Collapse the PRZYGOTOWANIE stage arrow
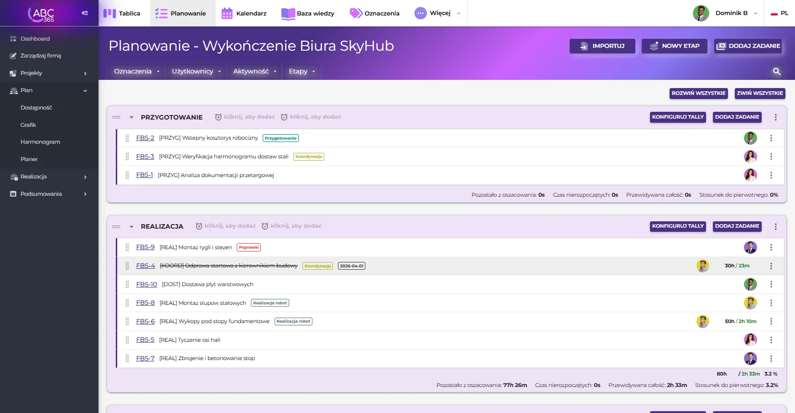 (x=131, y=117)
